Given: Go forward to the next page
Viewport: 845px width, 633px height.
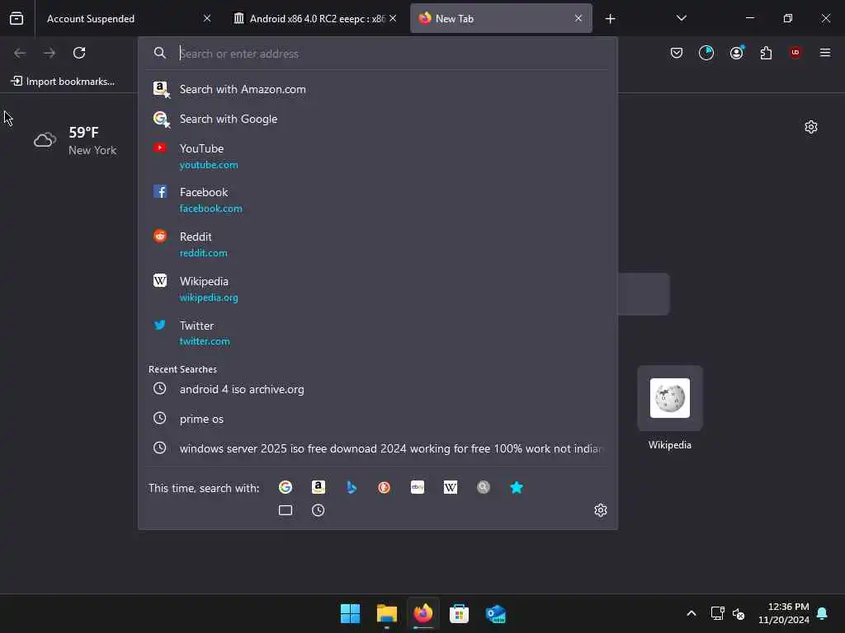Looking at the screenshot, I should coord(50,53).
